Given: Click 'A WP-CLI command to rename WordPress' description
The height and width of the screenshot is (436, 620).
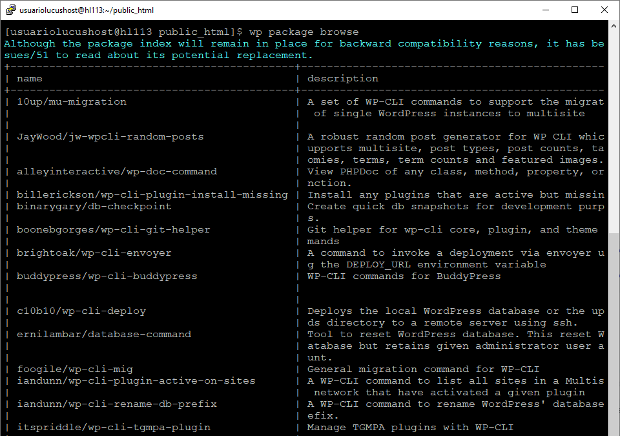Looking at the screenshot, I should [x=456, y=404].
